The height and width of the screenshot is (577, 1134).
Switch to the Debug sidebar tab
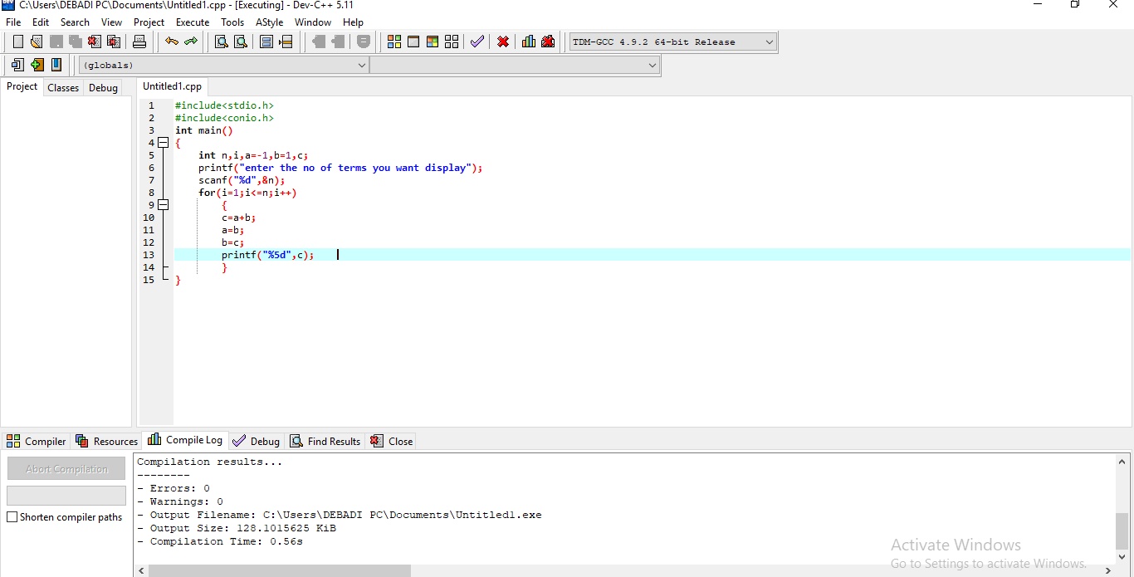(103, 88)
